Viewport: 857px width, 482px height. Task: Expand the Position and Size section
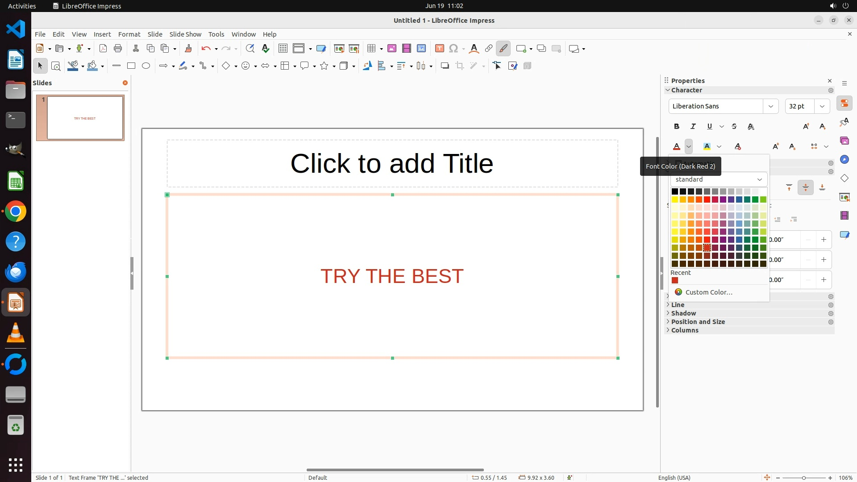pos(698,322)
